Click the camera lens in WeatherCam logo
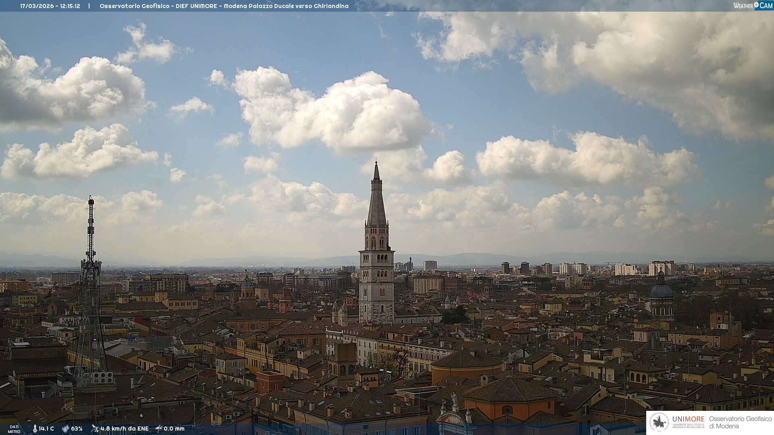 (x=756, y=5)
